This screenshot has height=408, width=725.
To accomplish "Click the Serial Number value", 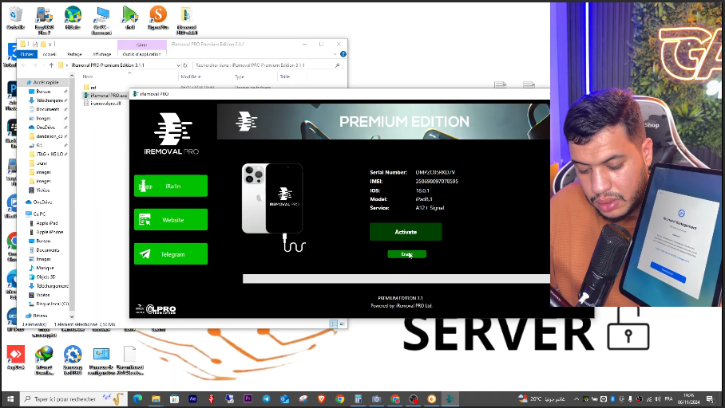I will (x=435, y=172).
